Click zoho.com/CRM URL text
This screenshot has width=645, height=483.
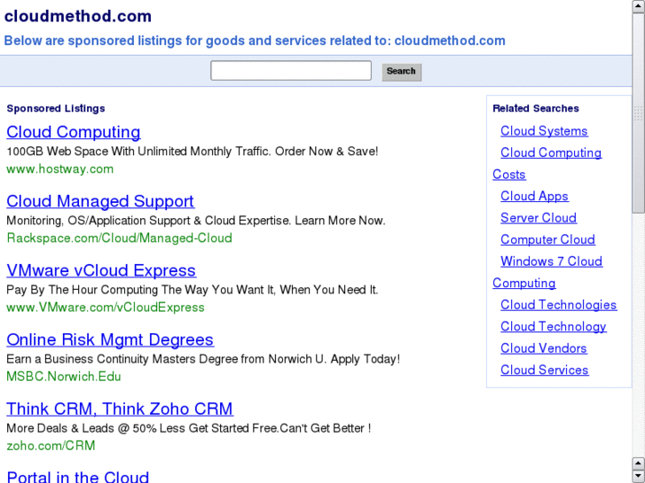pos(51,446)
